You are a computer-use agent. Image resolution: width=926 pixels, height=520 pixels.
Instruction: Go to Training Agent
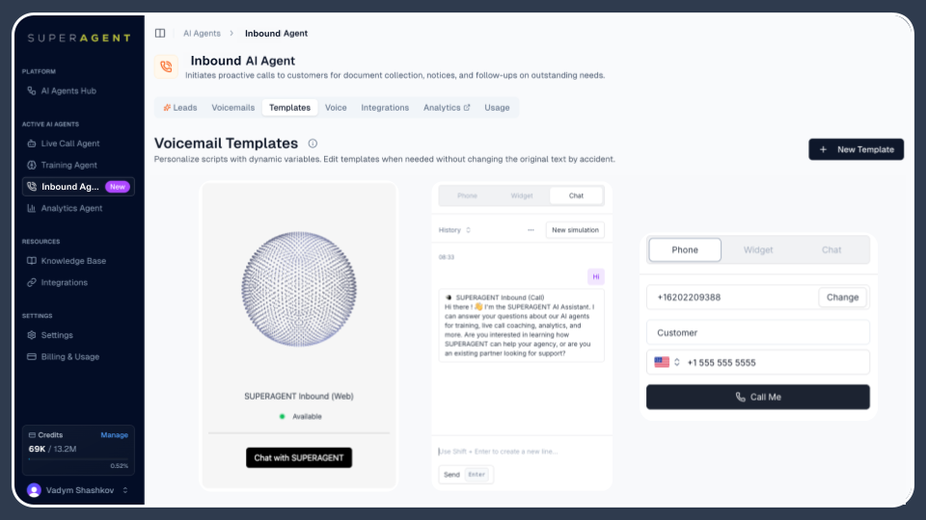pos(68,165)
